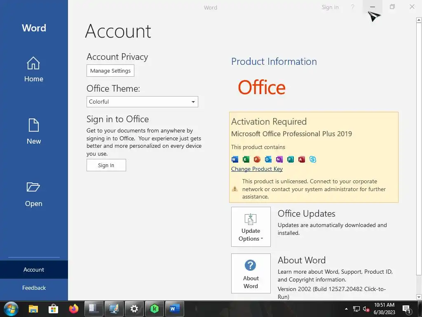Image resolution: width=422 pixels, height=317 pixels.
Task: Minimize the Word window
Action: 373,7
